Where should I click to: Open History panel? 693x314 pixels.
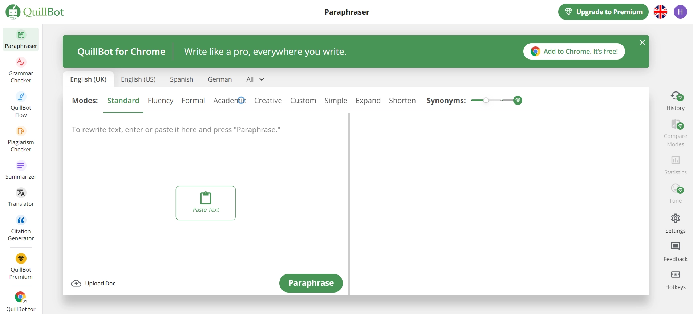(x=676, y=101)
